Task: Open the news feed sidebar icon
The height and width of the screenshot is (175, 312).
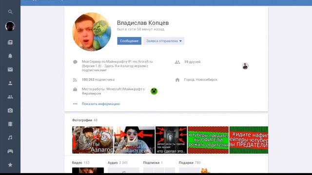Action: pos(10,42)
